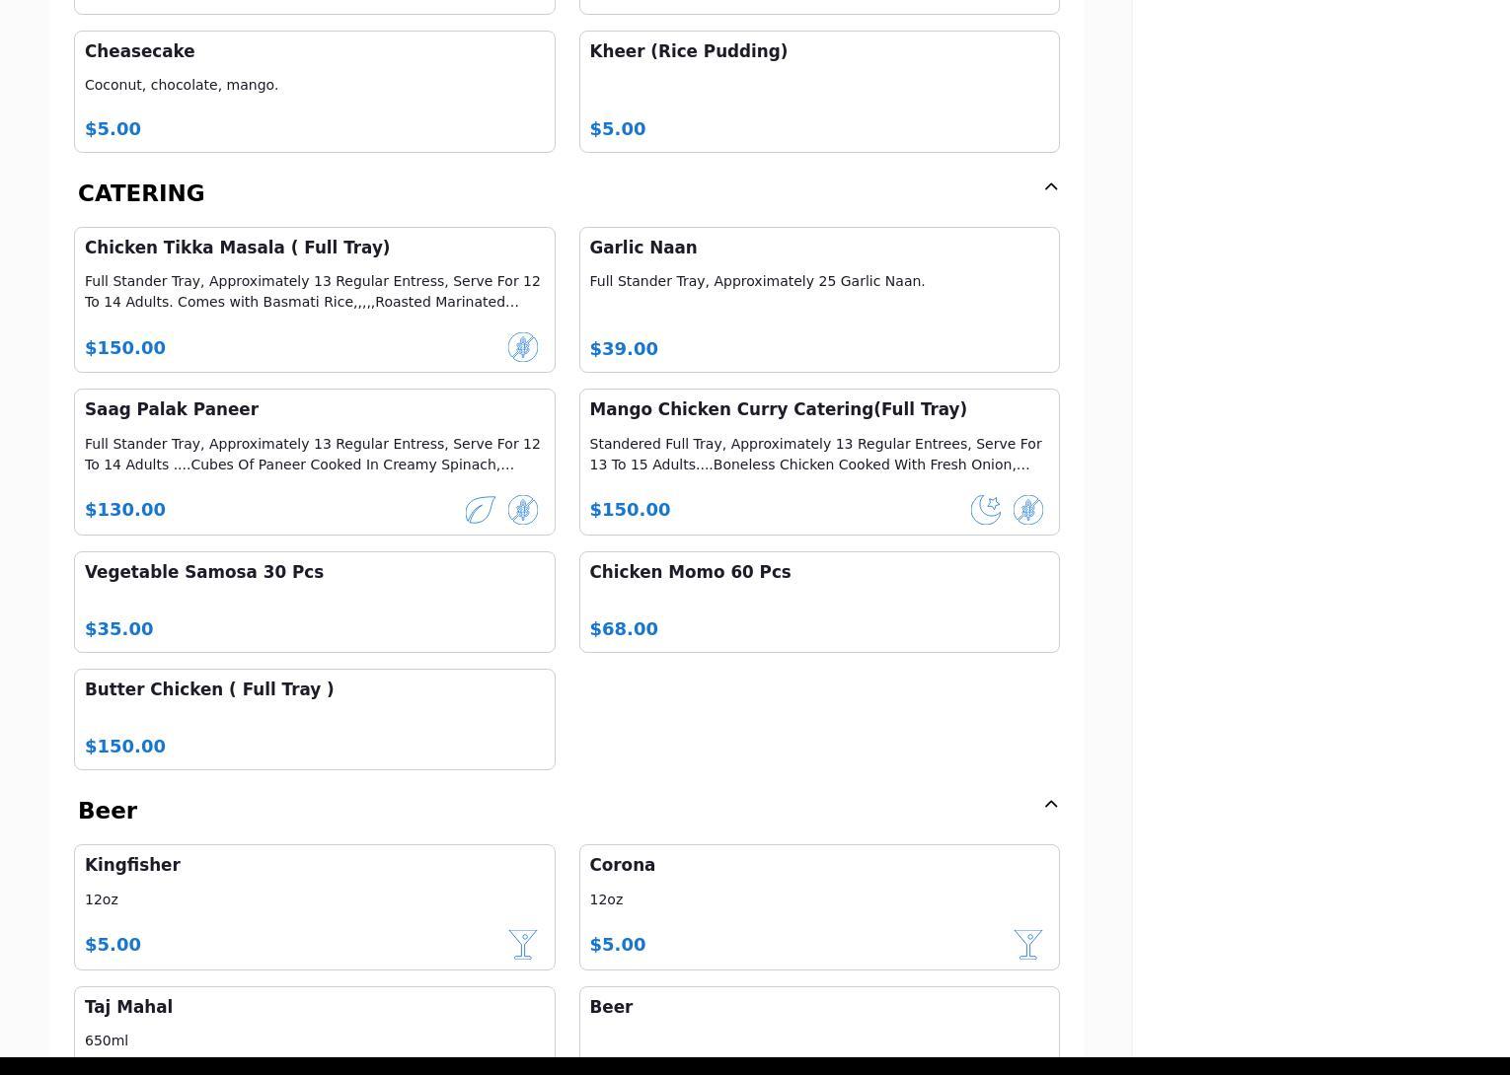This screenshot has width=1510, height=1075.
Task: Open the Garlic Naan catering item
Action: coord(818,300)
